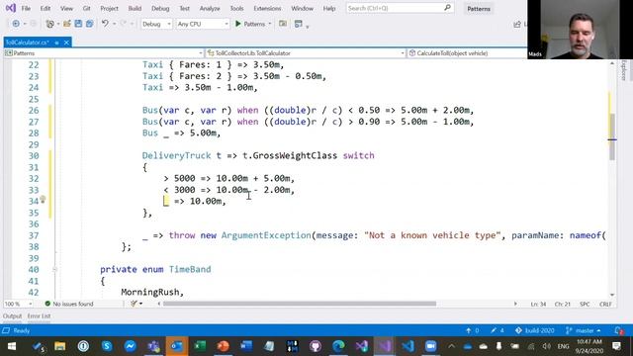Click the save file icon

(x=78, y=24)
